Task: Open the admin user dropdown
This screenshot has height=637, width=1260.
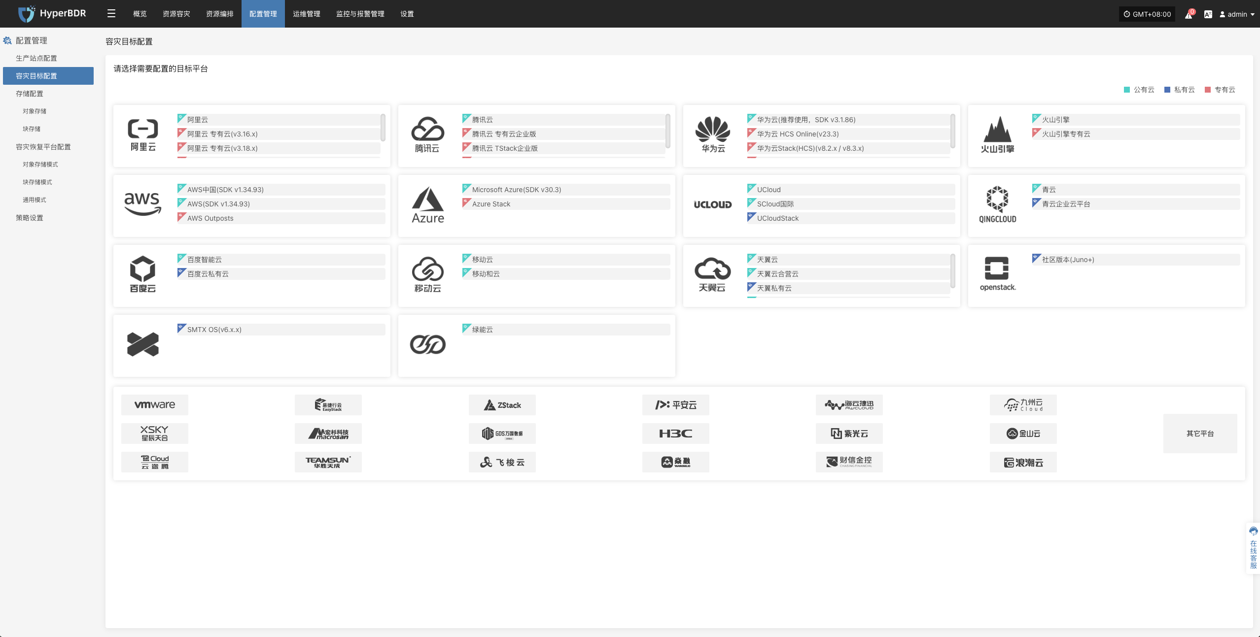Action: pos(1236,14)
